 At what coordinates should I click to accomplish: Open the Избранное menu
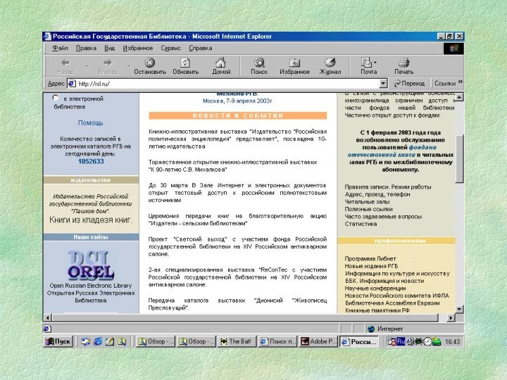pos(138,48)
